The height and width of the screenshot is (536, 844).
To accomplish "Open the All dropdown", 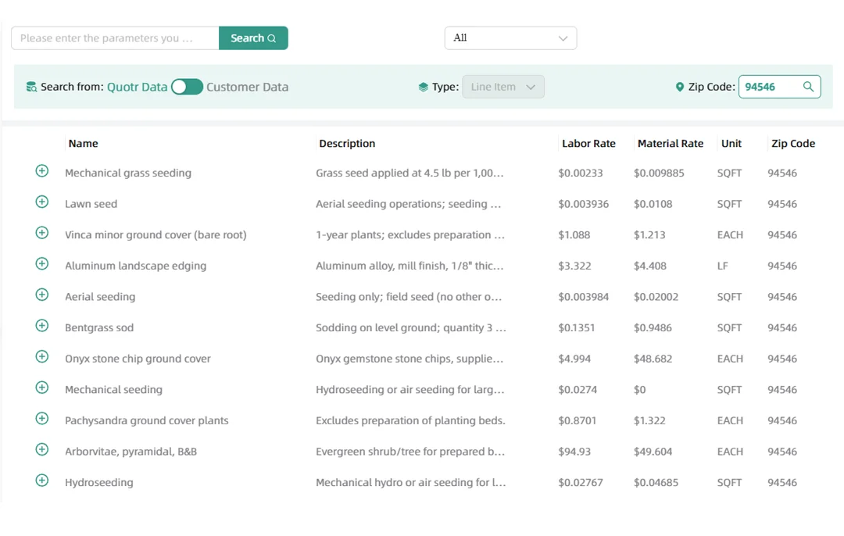I will pos(510,37).
